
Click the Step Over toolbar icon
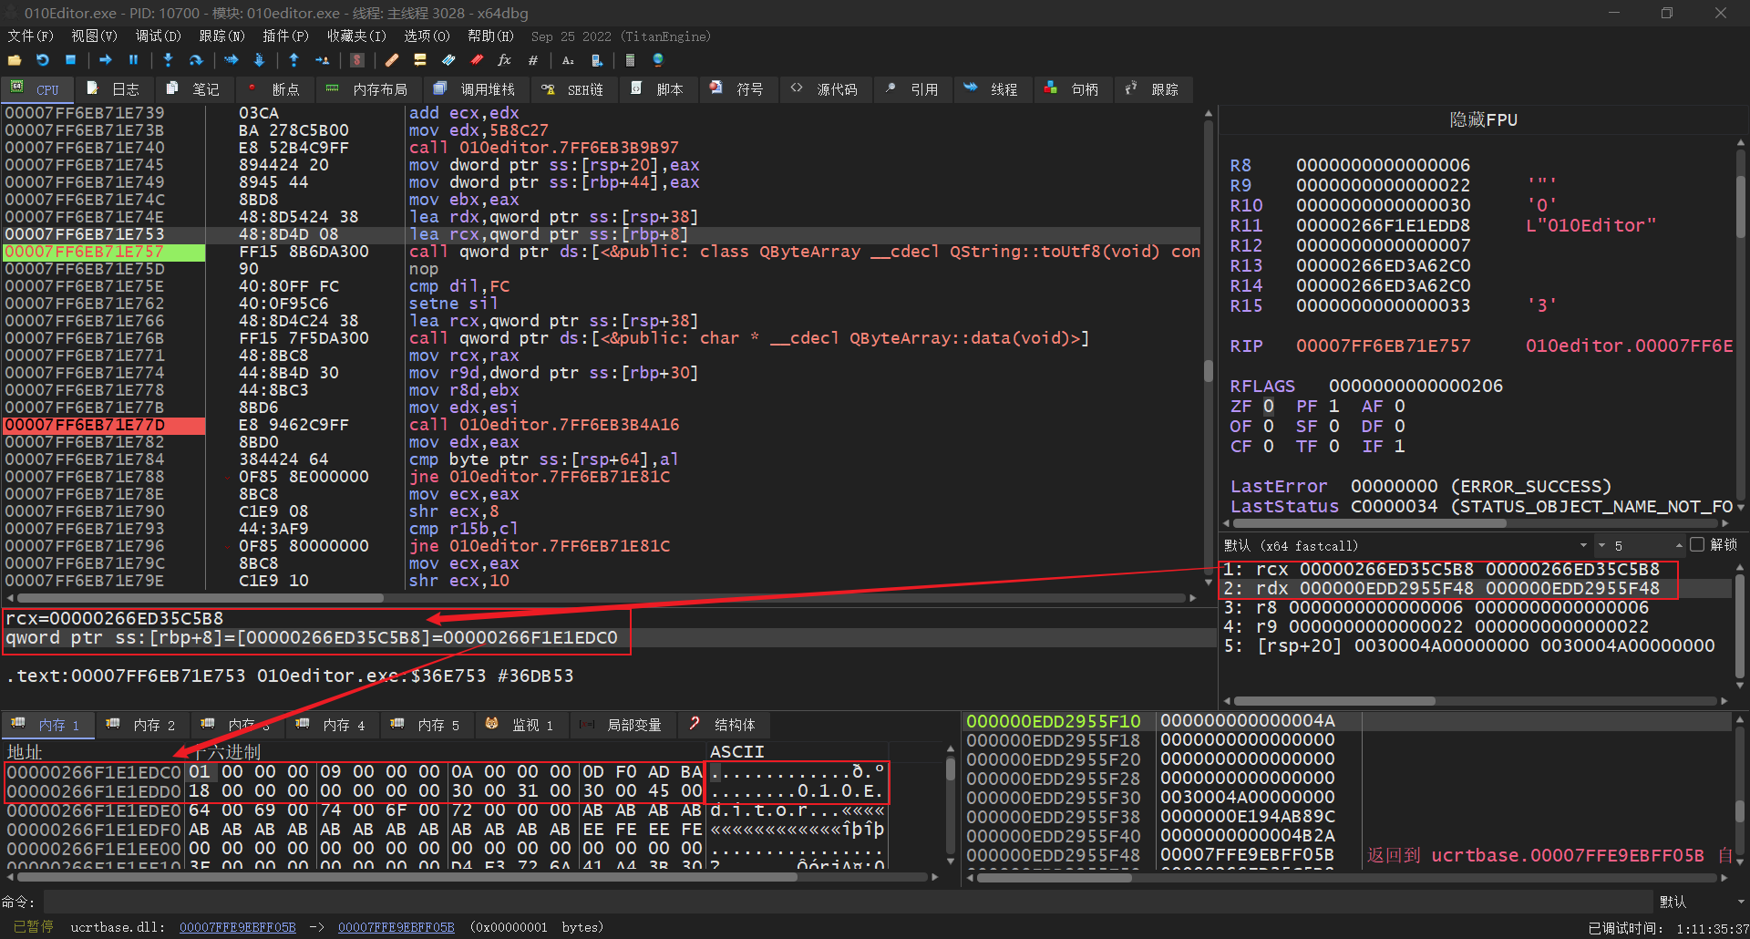point(196,60)
